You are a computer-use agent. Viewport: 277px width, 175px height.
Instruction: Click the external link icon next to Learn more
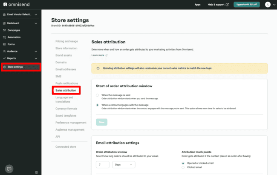tap(107, 55)
